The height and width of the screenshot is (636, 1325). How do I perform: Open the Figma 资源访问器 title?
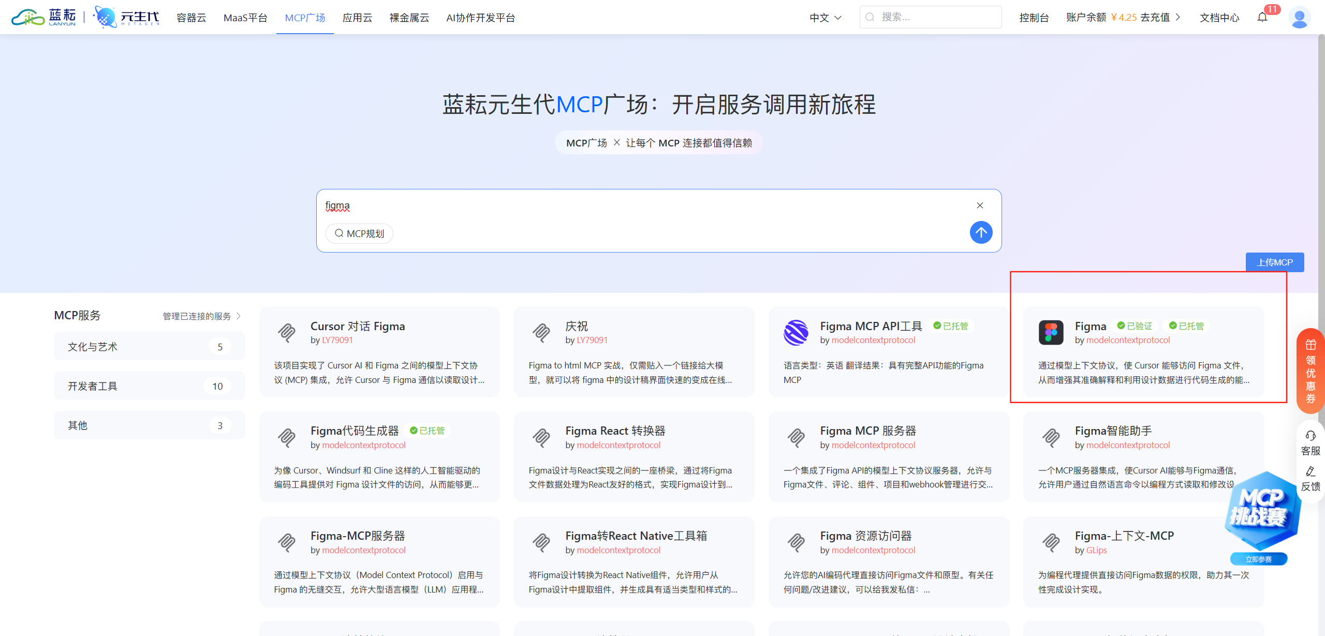pos(866,536)
